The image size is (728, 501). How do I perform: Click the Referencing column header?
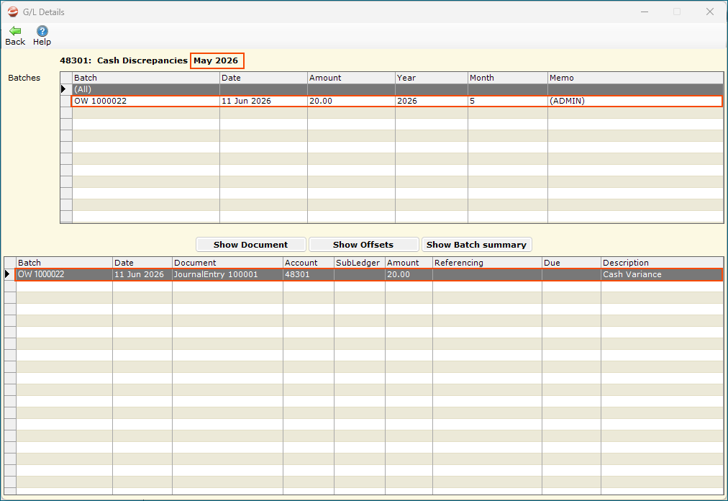coord(487,263)
